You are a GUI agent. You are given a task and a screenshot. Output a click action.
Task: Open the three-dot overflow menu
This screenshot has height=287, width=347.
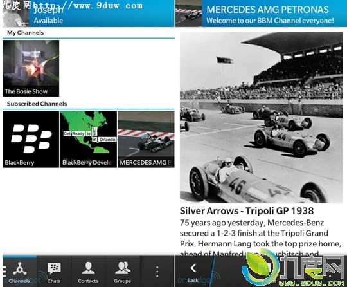[x=157, y=272]
